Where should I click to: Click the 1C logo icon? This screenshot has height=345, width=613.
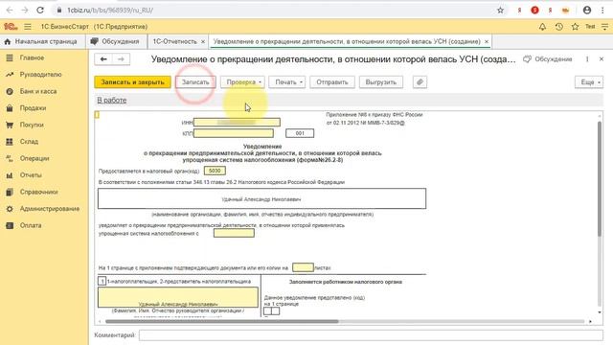pyautogui.click(x=11, y=27)
